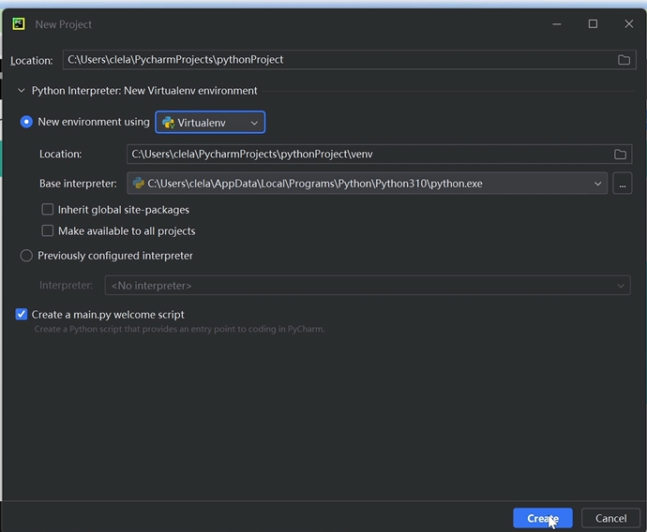647x532 pixels.
Task: Collapse the Python Interpreter section
Action: pos(22,91)
